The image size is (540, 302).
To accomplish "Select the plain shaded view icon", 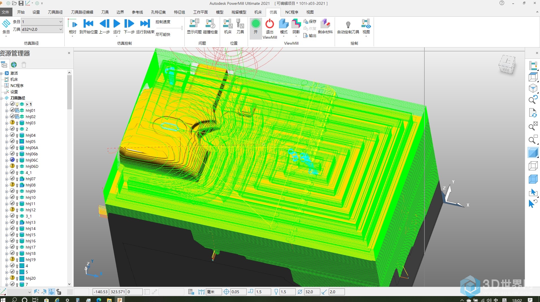I will click(533, 153).
